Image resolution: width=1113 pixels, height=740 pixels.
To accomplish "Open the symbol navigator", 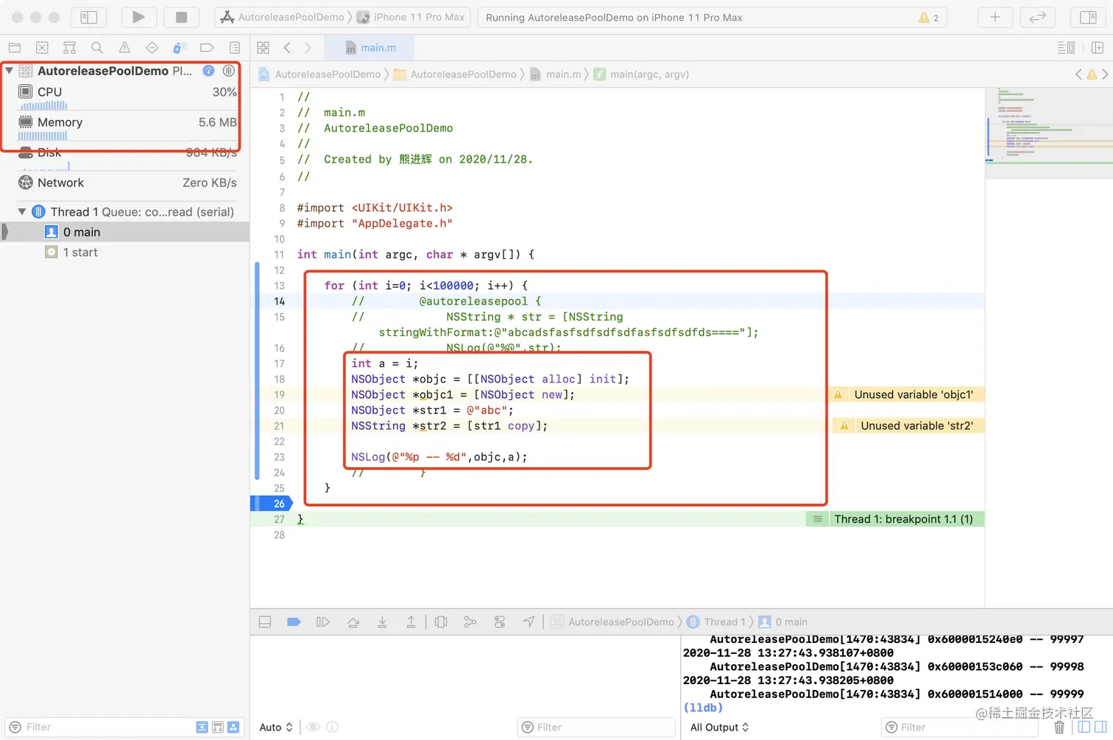I will tap(70, 48).
